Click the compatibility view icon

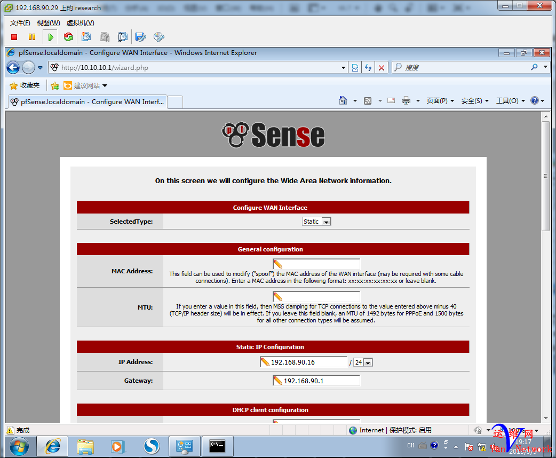[x=355, y=67]
